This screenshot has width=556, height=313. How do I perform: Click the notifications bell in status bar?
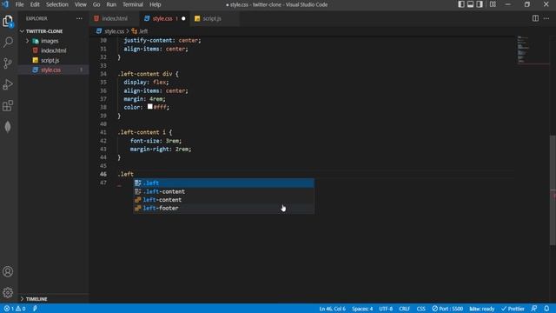(x=546, y=309)
